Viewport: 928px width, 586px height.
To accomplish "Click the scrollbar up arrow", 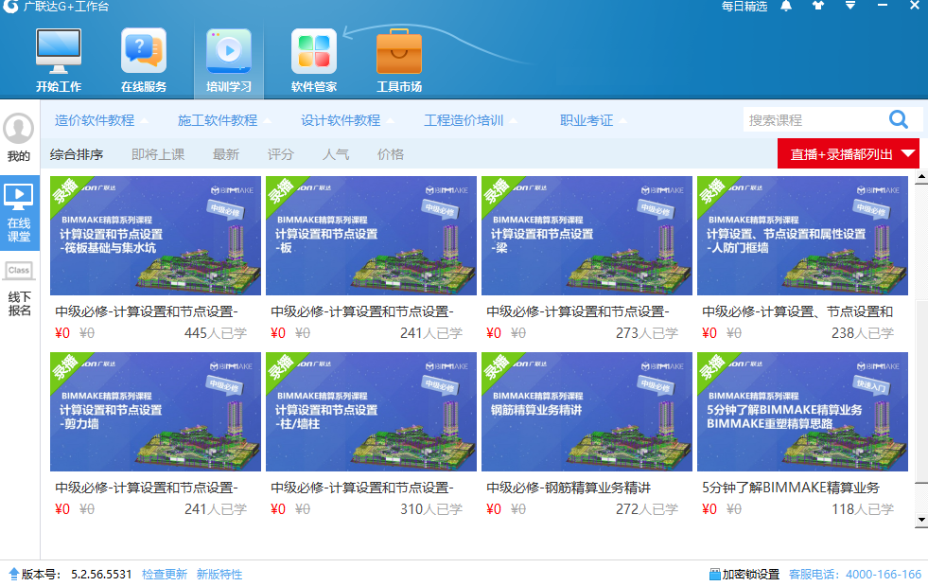I will (x=920, y=177).
